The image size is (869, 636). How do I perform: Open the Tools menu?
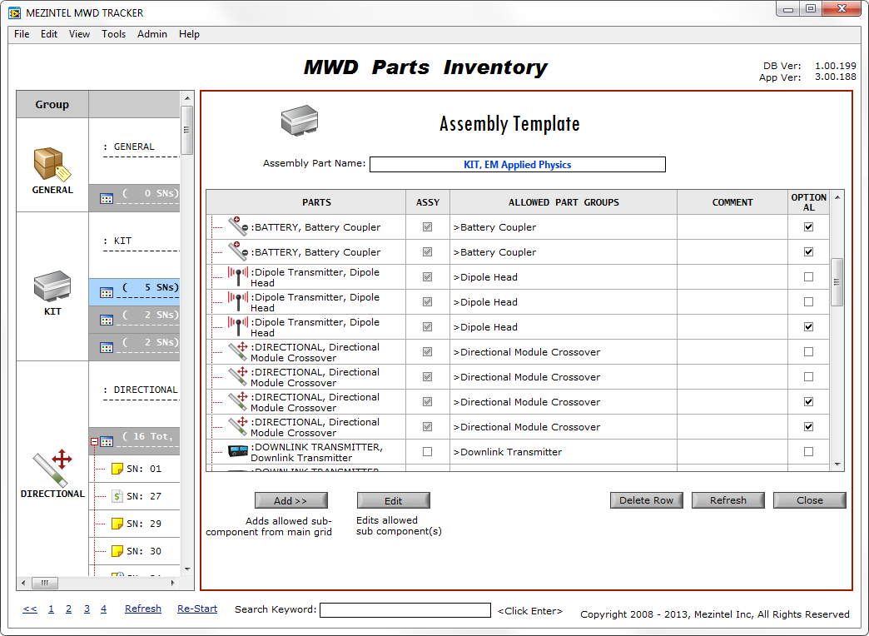pyautogui.click(x=113, y=34)
